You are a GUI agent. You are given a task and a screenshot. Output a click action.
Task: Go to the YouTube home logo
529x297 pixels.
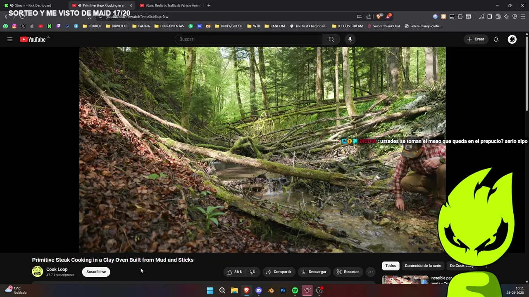click(33, 39)
